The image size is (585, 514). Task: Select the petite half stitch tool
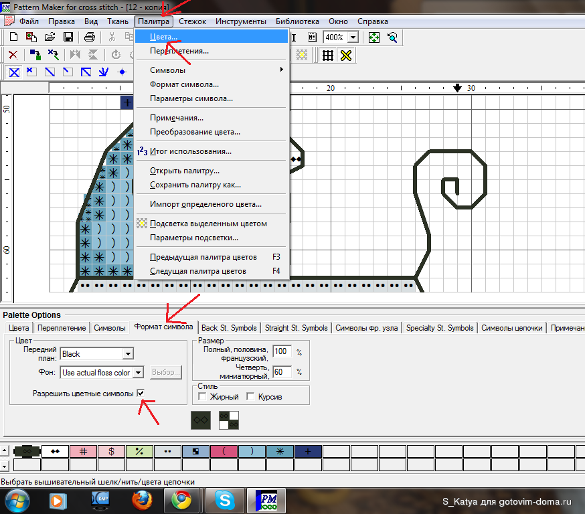pyautogui.click(x=68, y=72)
